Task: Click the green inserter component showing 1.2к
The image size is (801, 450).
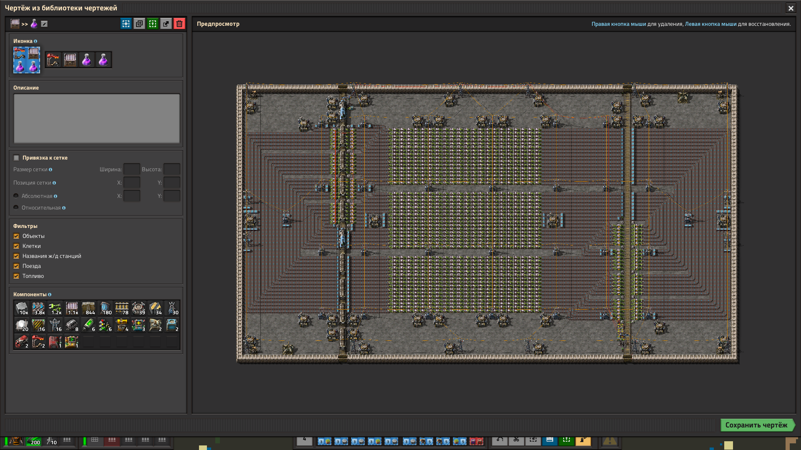Action: 55,308
